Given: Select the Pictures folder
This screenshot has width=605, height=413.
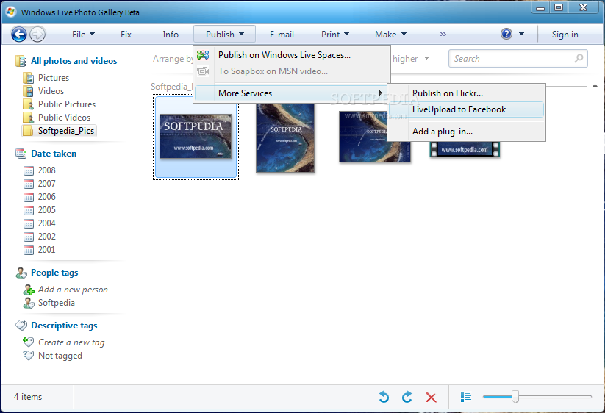Looking at the screenshot, I should [x=54, y=78].
